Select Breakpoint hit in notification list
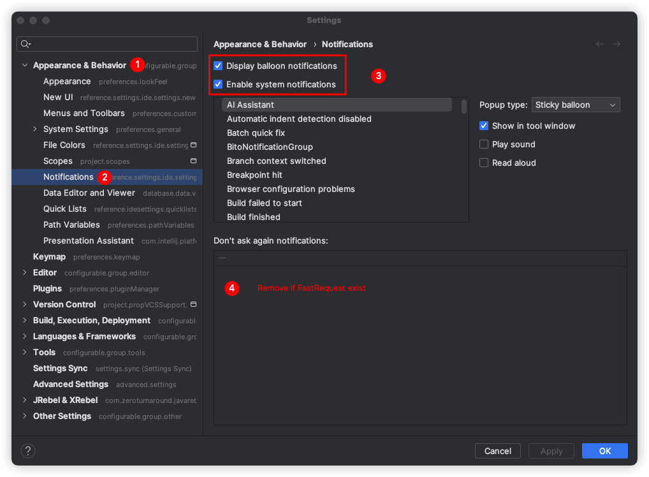Screen dimensions: 649x477 pyautogui.click(x=254, y=175)
